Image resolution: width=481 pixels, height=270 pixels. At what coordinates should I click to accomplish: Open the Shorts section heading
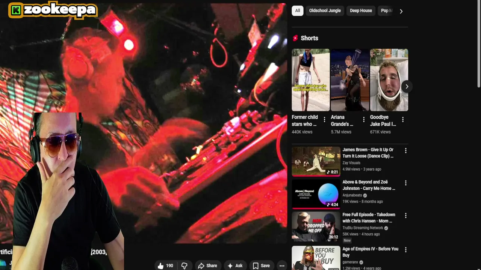pos(309,38)
